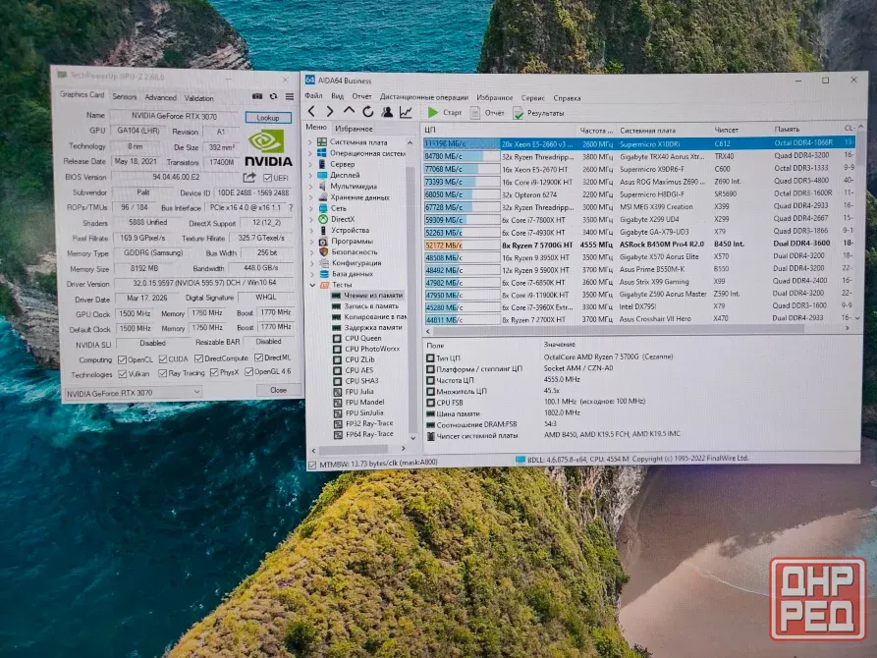The height and width of the screenshot is (658, 877).
Task: Expand the Системная плата tree node
Action: click(310, 142)
